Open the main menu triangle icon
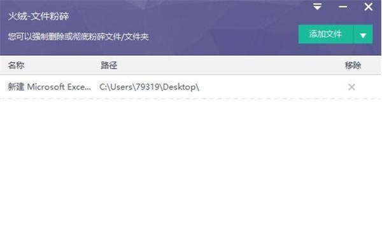Image resolution: width=382 pixels, height=231 pixels. 317,6
